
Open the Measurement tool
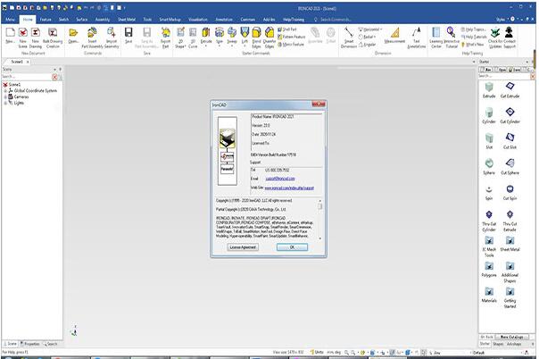[395, 33]
